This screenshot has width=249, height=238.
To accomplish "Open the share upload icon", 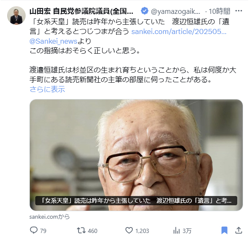I will click(239, 230).
